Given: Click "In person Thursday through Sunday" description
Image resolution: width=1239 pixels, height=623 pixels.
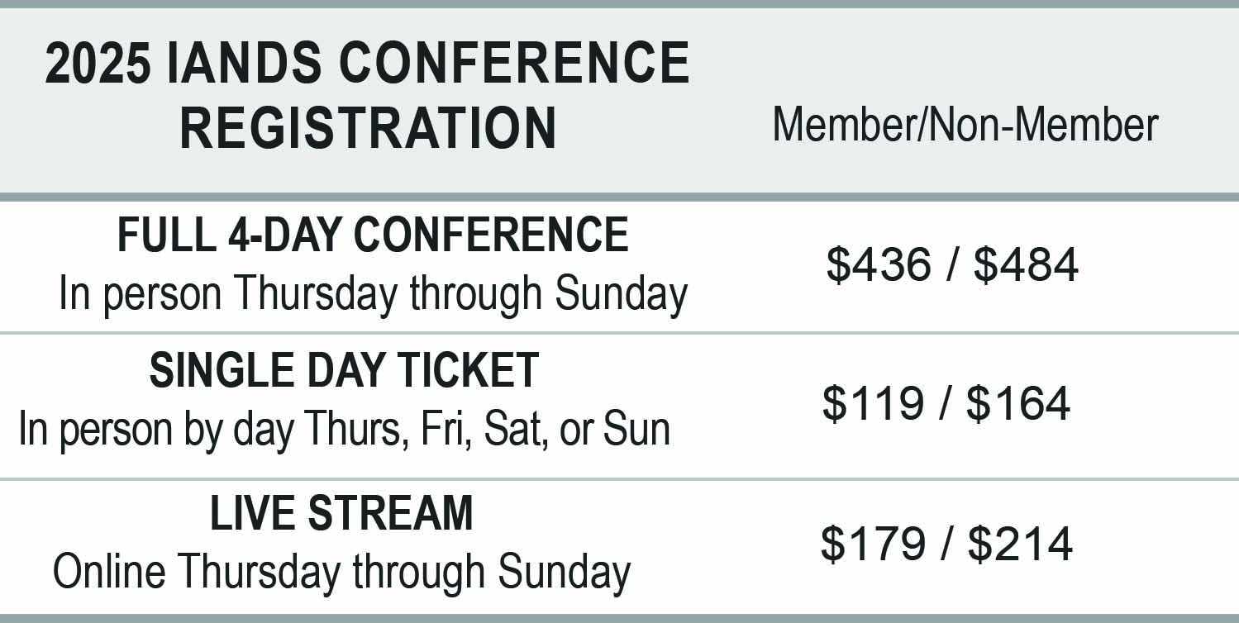Looking at the screenshot, I should click(x=373, y=294).
